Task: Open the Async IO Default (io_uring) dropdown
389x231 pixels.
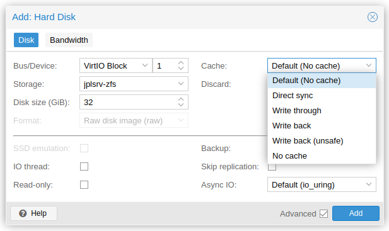Action: (322, 184)
